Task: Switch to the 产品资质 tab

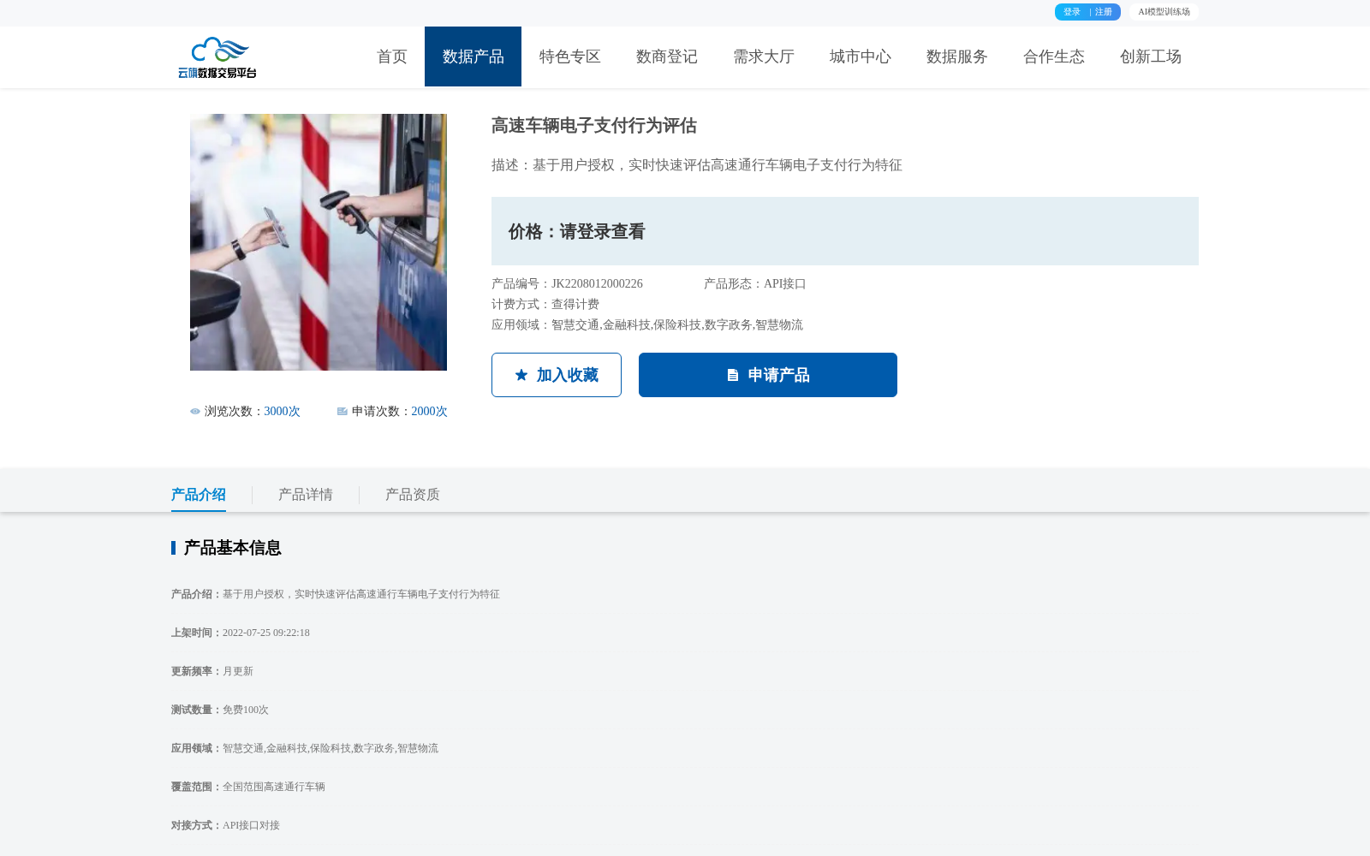Action: pos(413,495)
